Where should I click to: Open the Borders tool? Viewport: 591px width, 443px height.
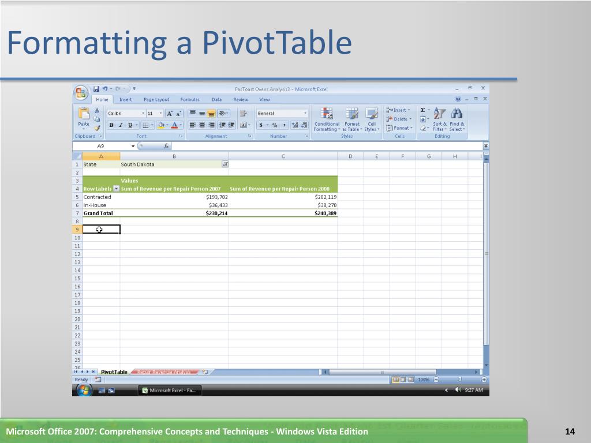145,125
